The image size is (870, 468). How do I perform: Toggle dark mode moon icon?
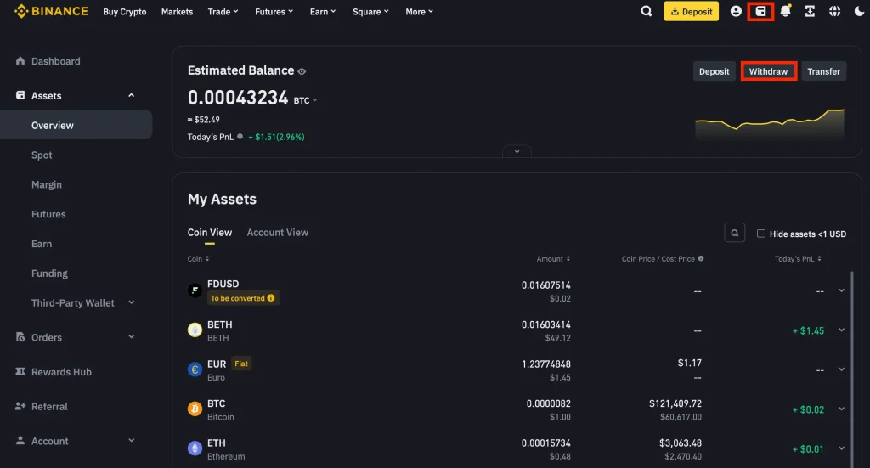tap(859, 11)
